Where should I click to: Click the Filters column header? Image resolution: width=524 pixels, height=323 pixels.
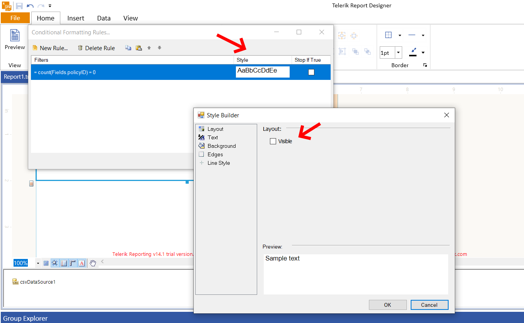click(132, 60)
